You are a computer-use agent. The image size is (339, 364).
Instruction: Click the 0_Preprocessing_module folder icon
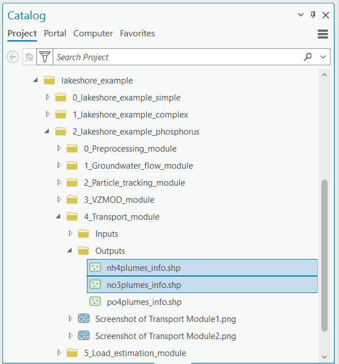[x=72, y=148]
